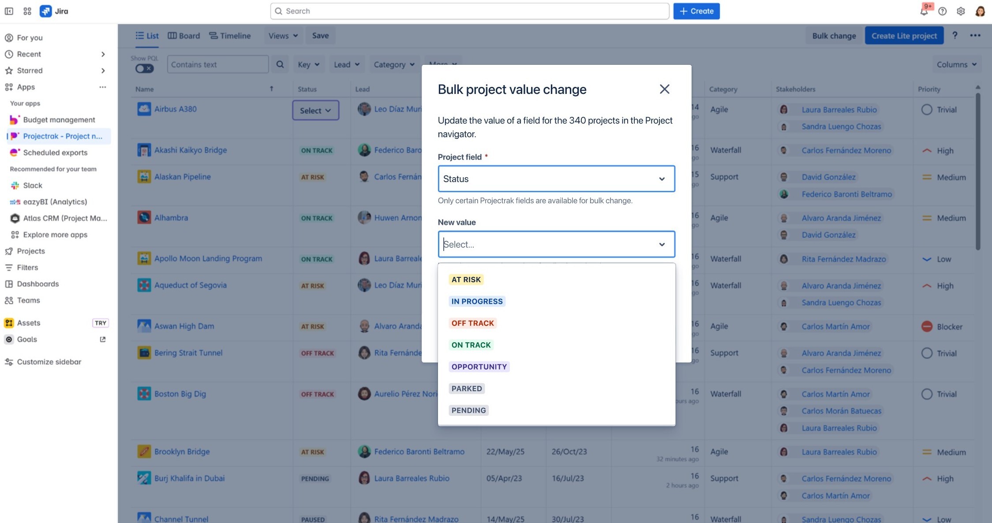992x523 pixels.
Task: Open the Columns dropdown
Action: 957,64
